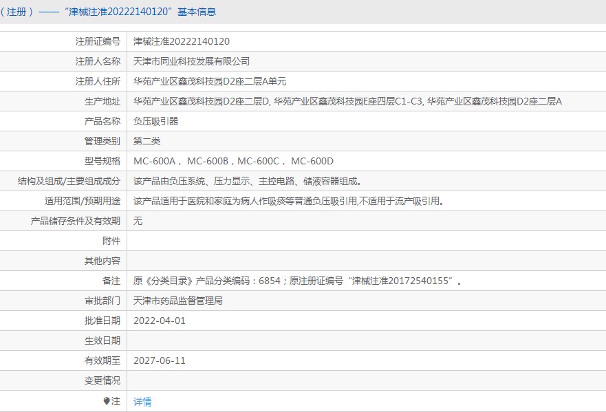Click the 备注 row label
Screen dimensions: 606x412
click(x=111, y=281)
